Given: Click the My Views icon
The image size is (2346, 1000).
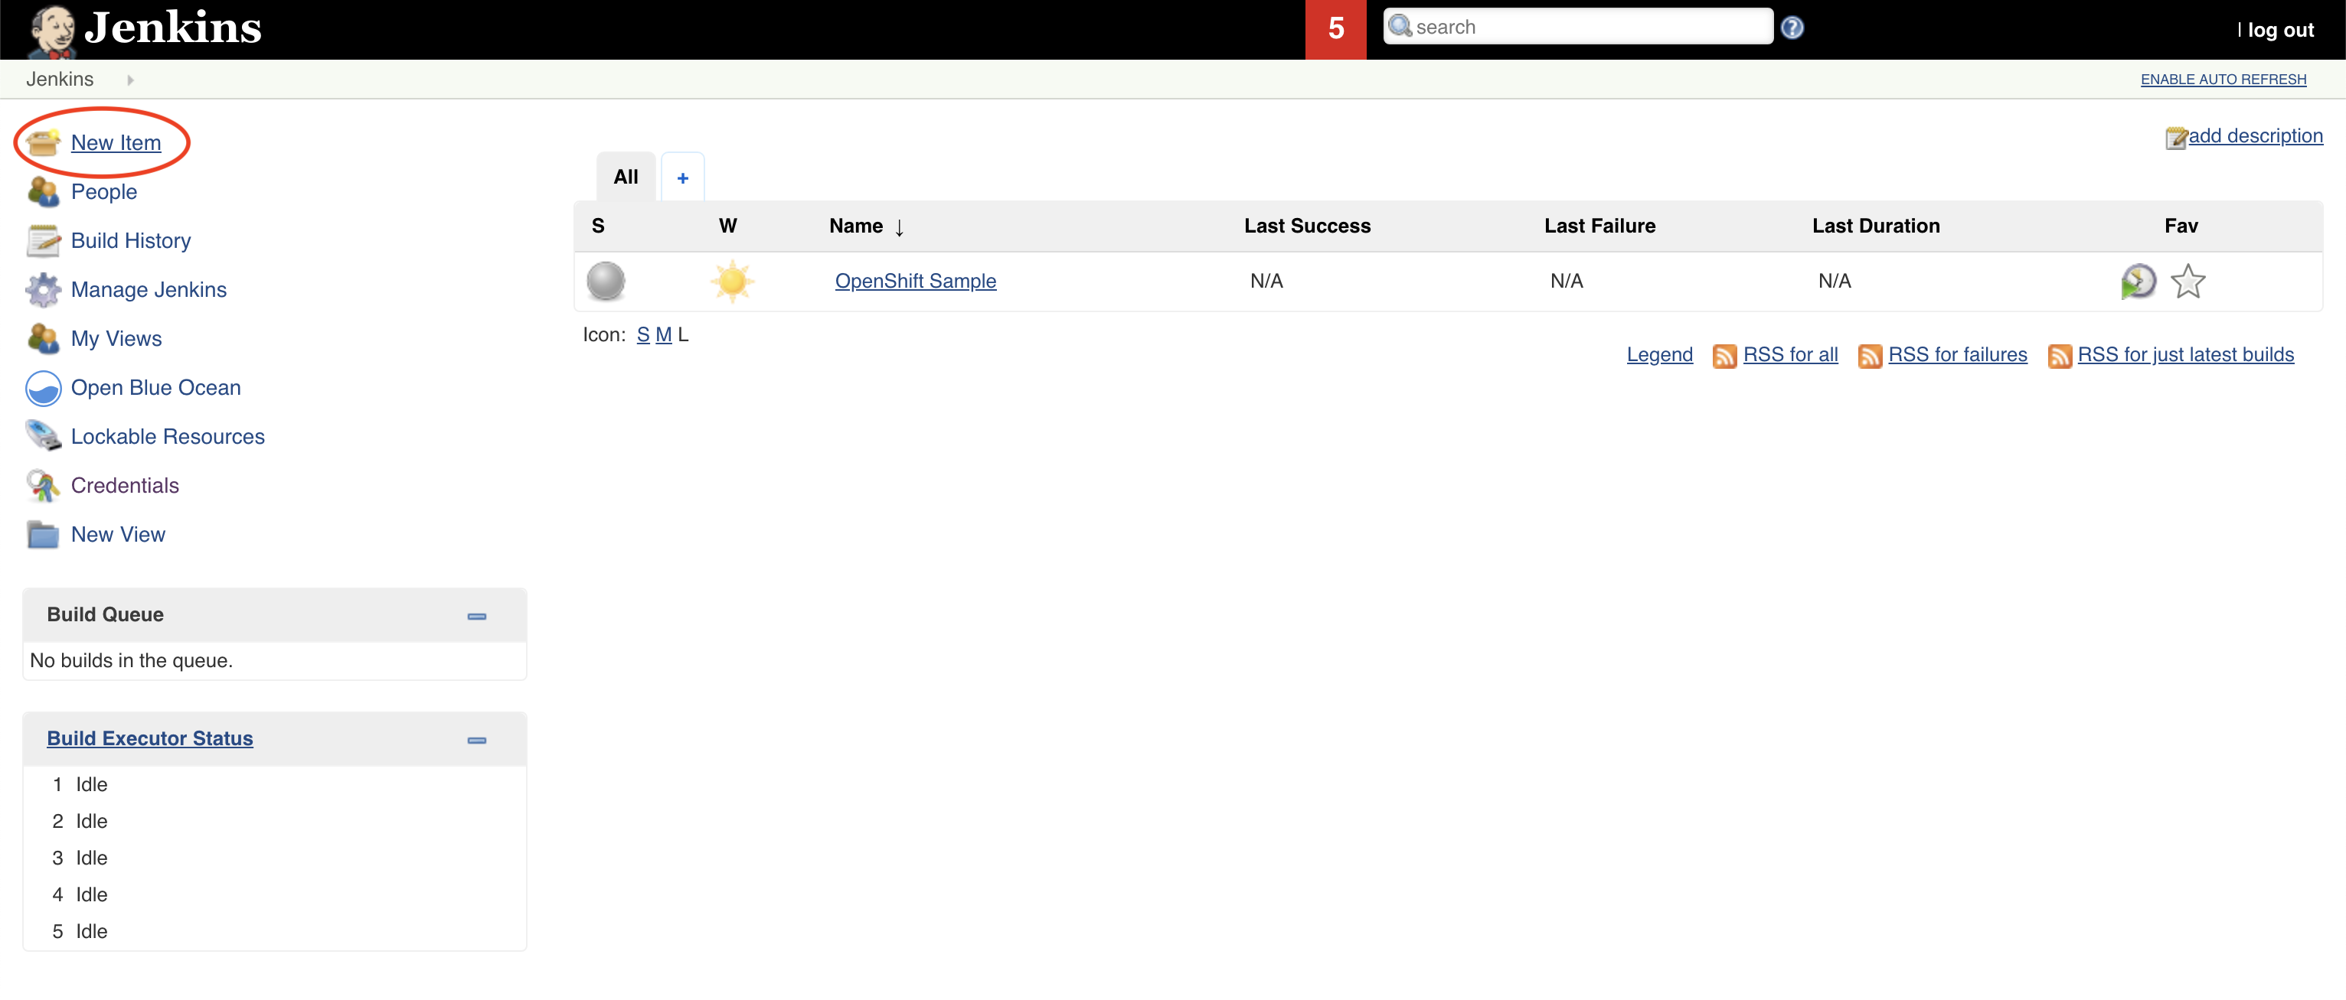Looking at the screenshot, I should [43, 338].
